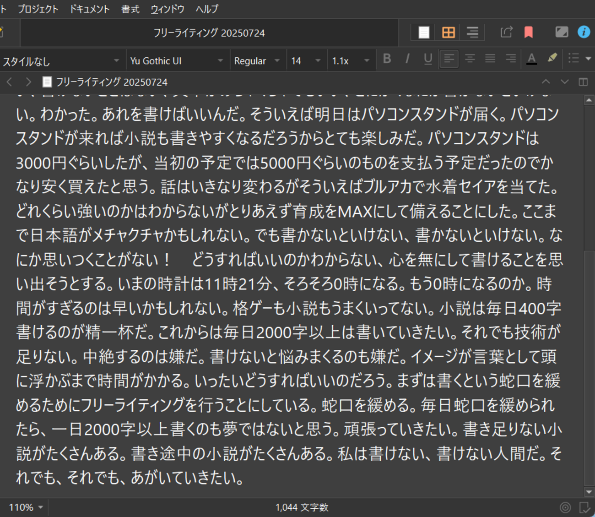Open the ヘルプ menu
The image size is (595, 517).
click(x=207, y=9)
